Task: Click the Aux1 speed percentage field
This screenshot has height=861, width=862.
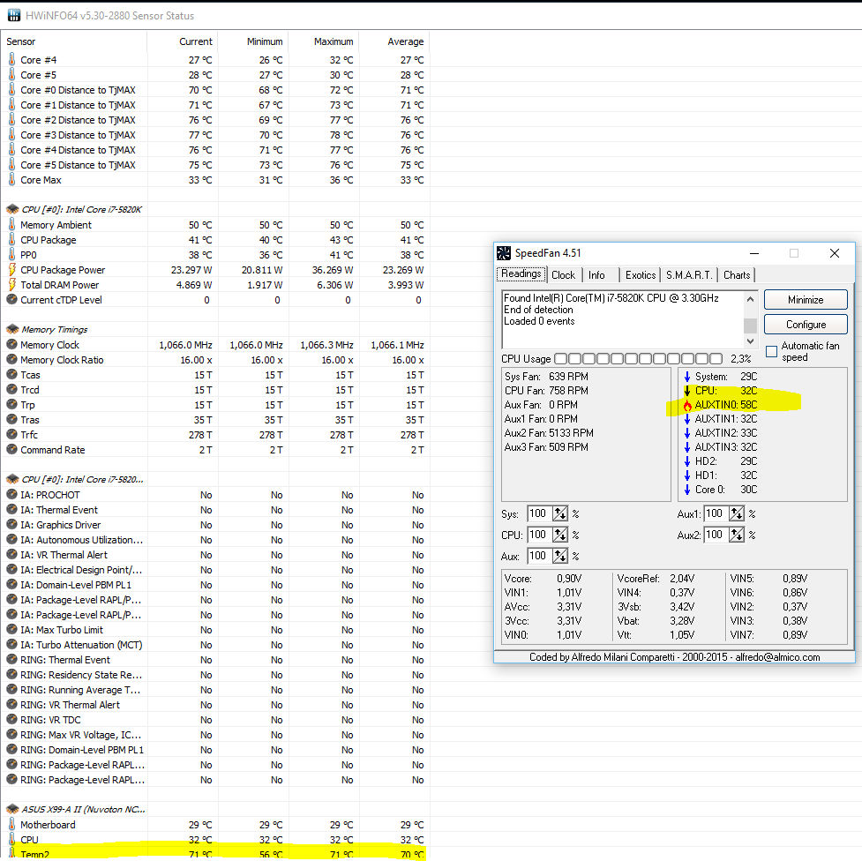Action: click(716, 513)
